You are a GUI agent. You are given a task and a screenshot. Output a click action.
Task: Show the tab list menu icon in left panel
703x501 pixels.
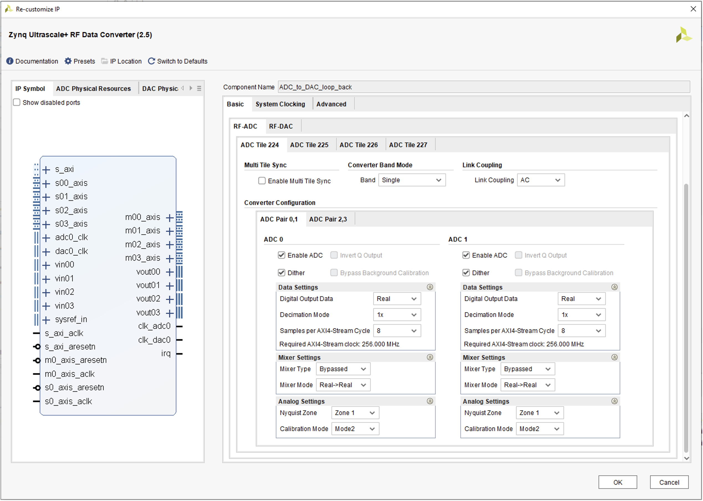point(199,89)
